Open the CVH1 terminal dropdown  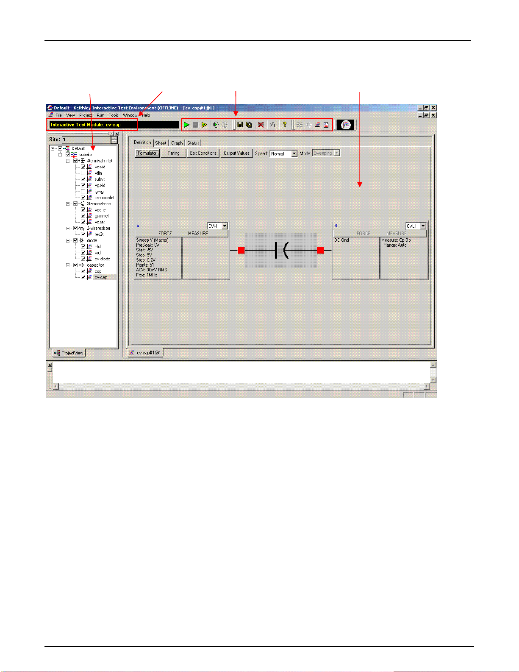point(225,226)
